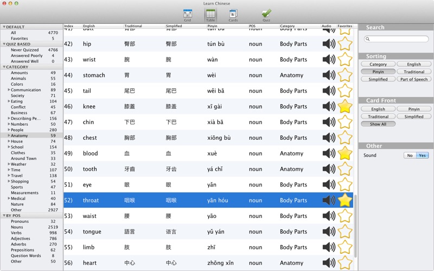This screenshot has height=271, width=434.
Task: Set card front to Traditional
Action: 378,117
